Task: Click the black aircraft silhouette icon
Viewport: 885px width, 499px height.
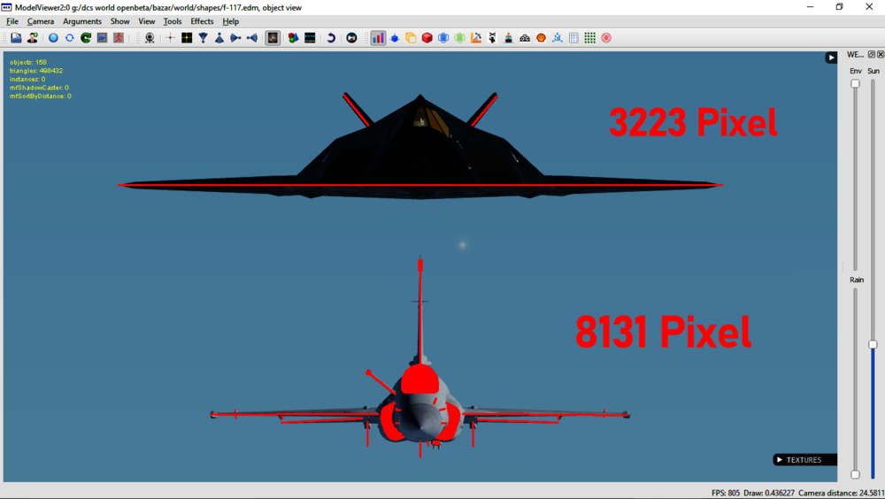Action: coord(492,38)
